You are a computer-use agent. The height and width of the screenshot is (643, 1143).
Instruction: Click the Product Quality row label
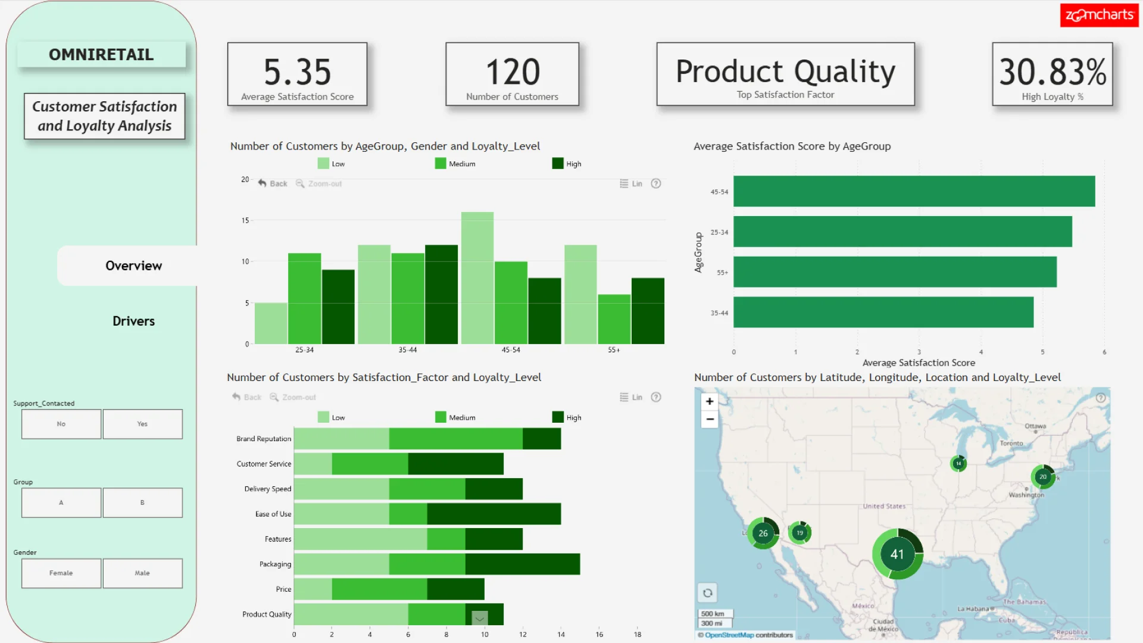[x=267, y=614]
